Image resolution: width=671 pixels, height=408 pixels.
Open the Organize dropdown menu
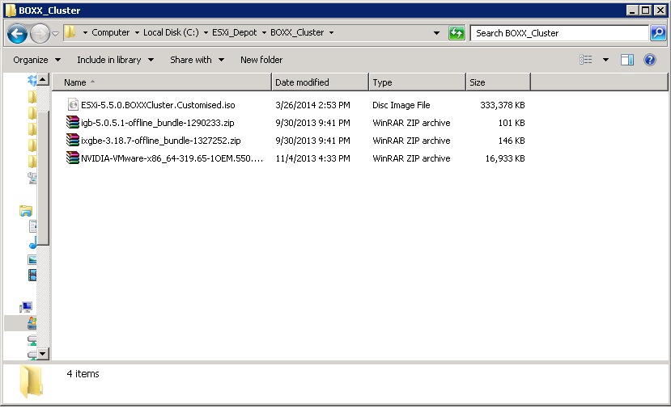point(36,60)
